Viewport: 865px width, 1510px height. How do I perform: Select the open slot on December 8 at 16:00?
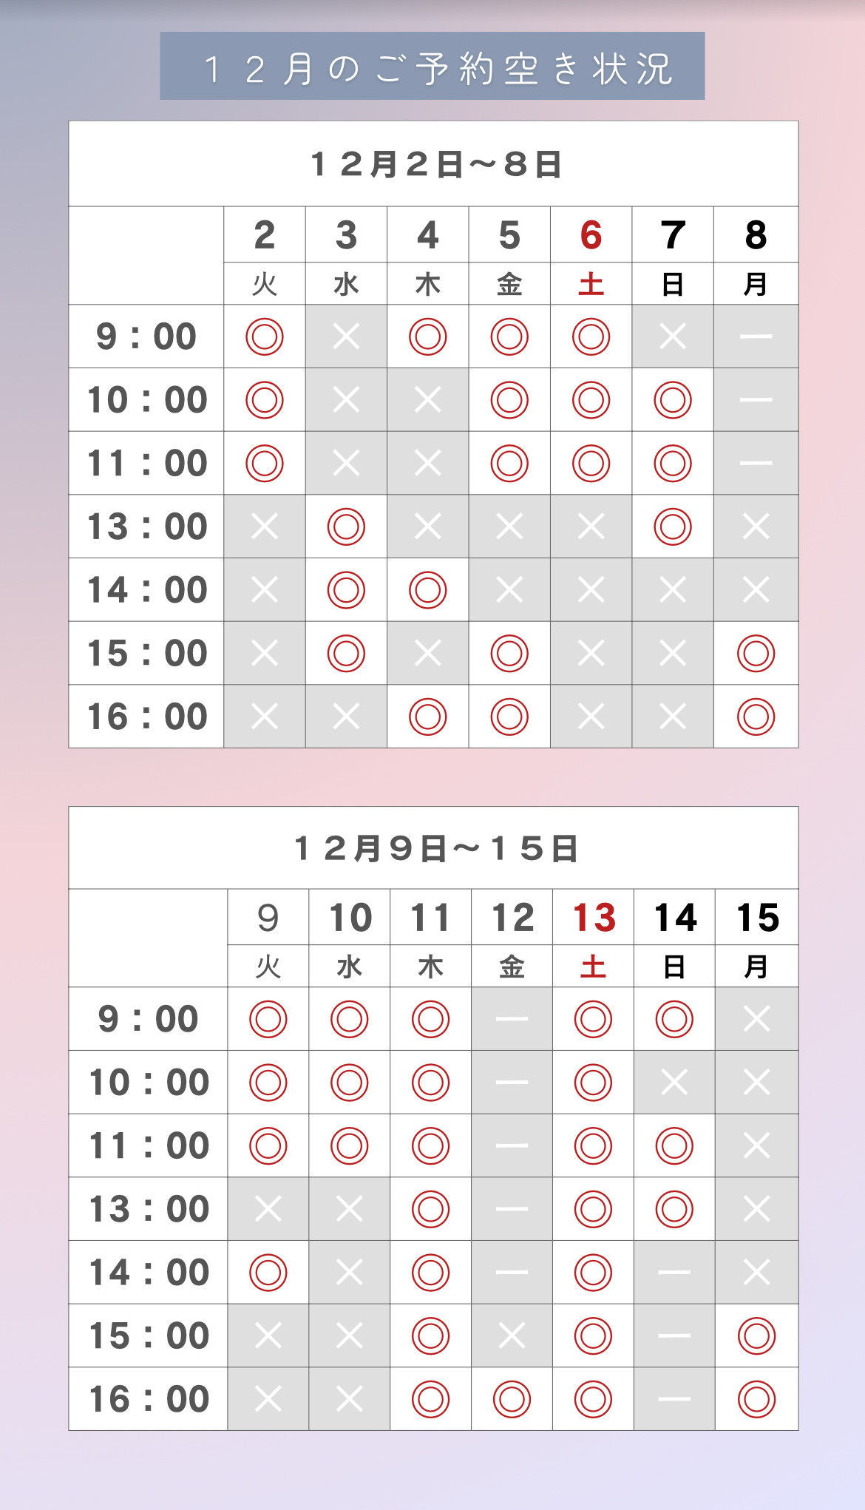[756, 717]
